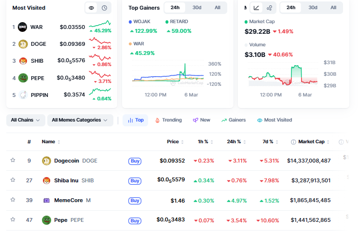
Task: Click the Pepe coin logo icon
Action: [x=46, y=220]
